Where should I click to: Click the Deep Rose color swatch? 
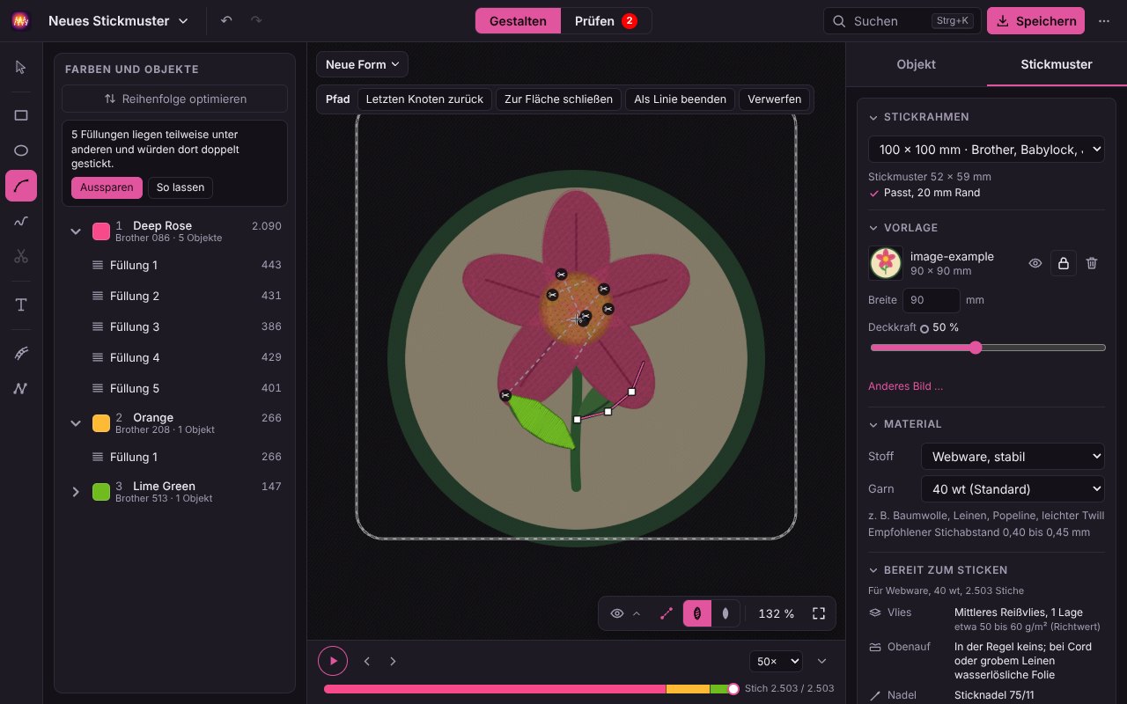[101, 231]
